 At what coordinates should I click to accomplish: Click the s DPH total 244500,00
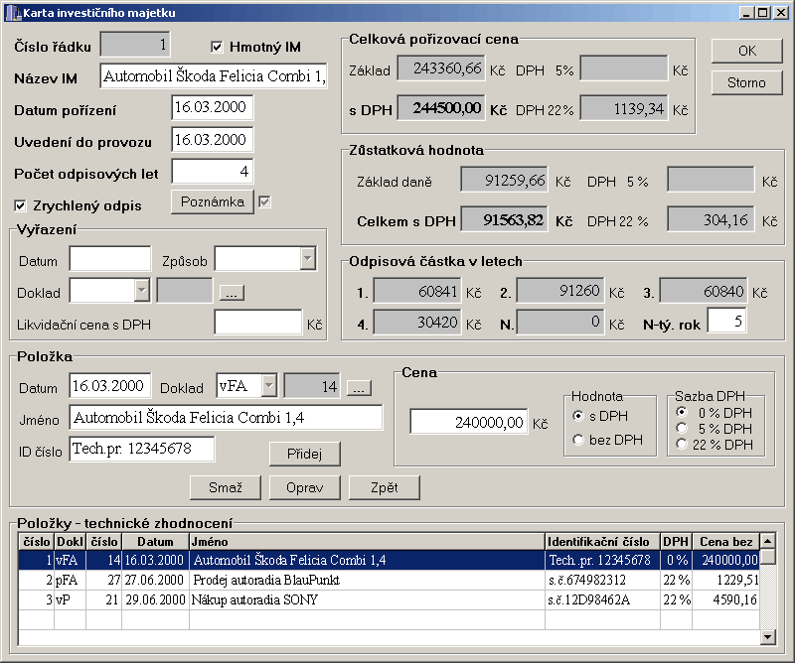[440, 107]
